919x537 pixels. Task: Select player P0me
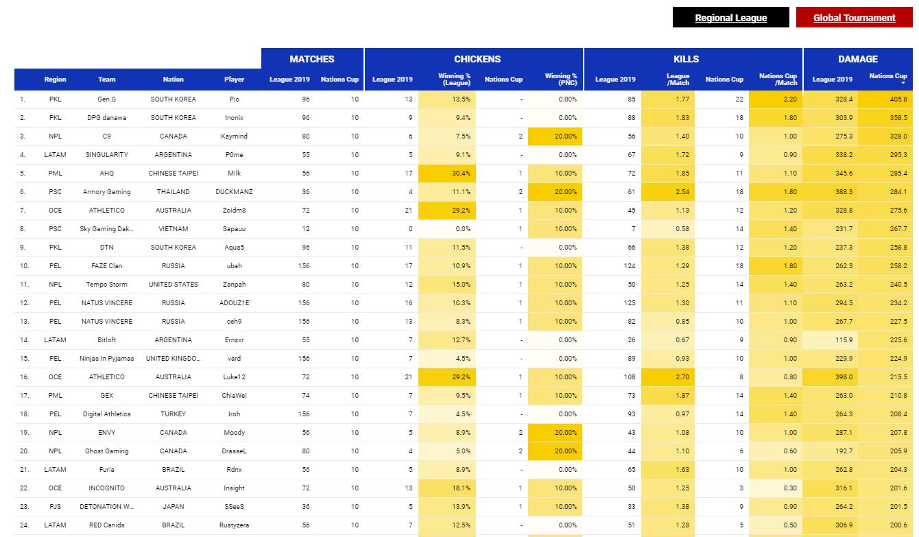click(x=234, y=155)
